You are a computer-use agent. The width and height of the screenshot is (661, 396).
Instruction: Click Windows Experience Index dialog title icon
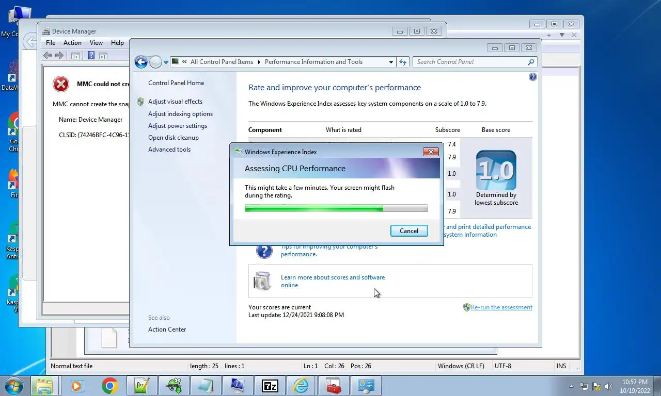click(238, 152)
